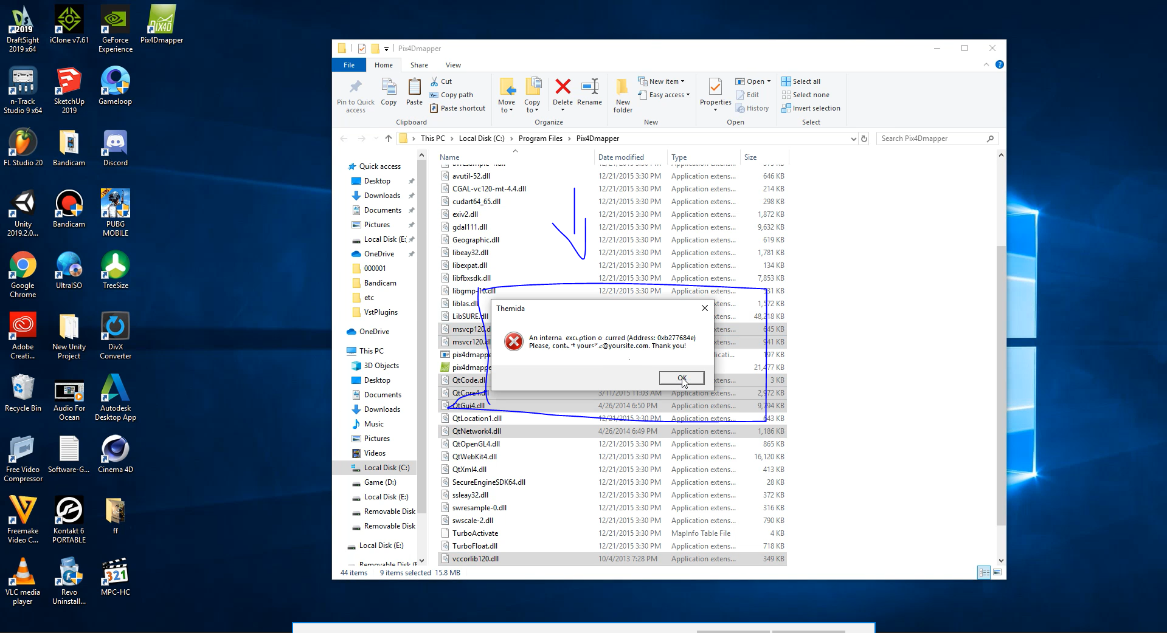This screenshot has height=633, width=1167.
Task: Select the Discord desktop shortcut
Action: point(115,148)
